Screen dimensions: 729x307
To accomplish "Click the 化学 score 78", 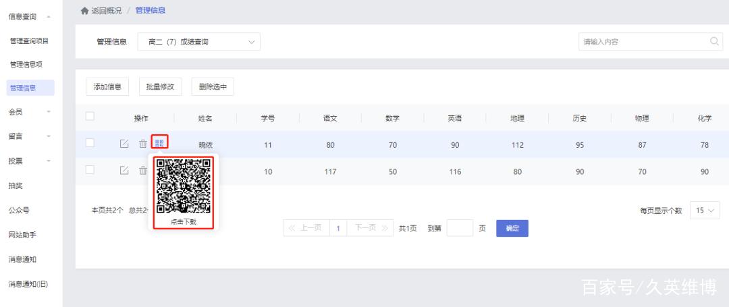I will pyautogui.click(x=705, y=145).
